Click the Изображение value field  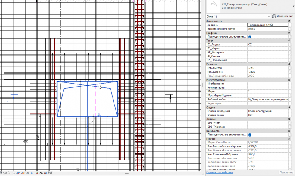268,84
